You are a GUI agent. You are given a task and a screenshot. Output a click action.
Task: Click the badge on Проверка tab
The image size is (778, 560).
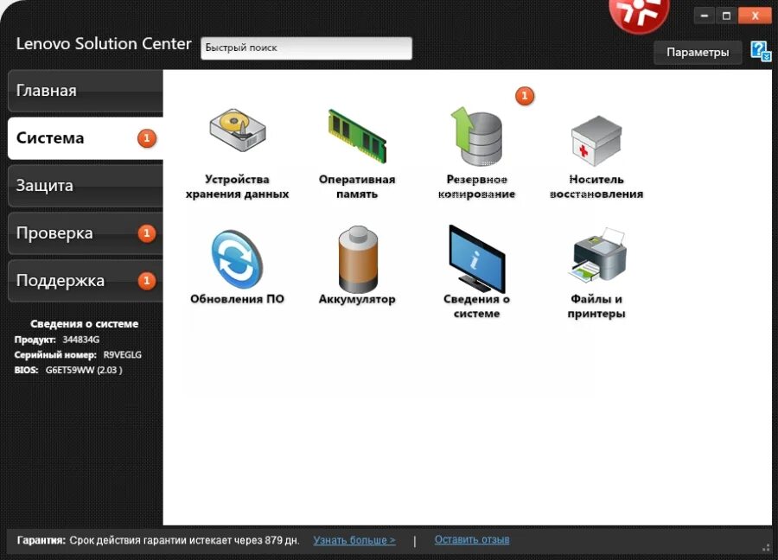click(x=146, y=233)
